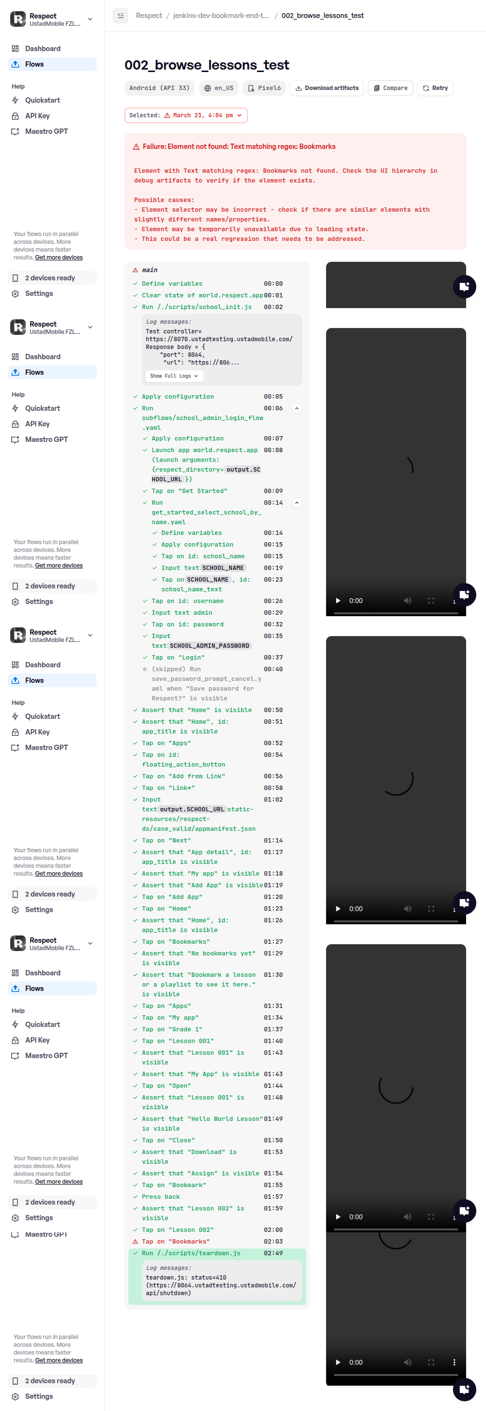This screenshot has width=486, height=1411.
Task: Play the first recording video
Action: [338, 601]
